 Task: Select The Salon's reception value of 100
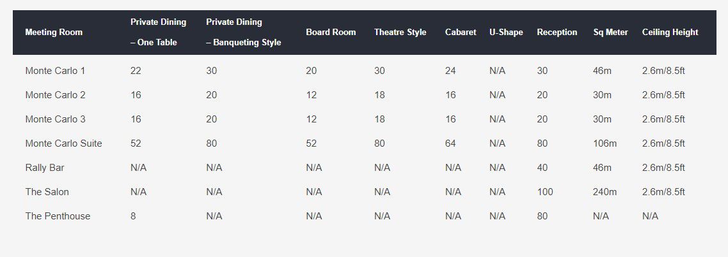pos(545,192)
